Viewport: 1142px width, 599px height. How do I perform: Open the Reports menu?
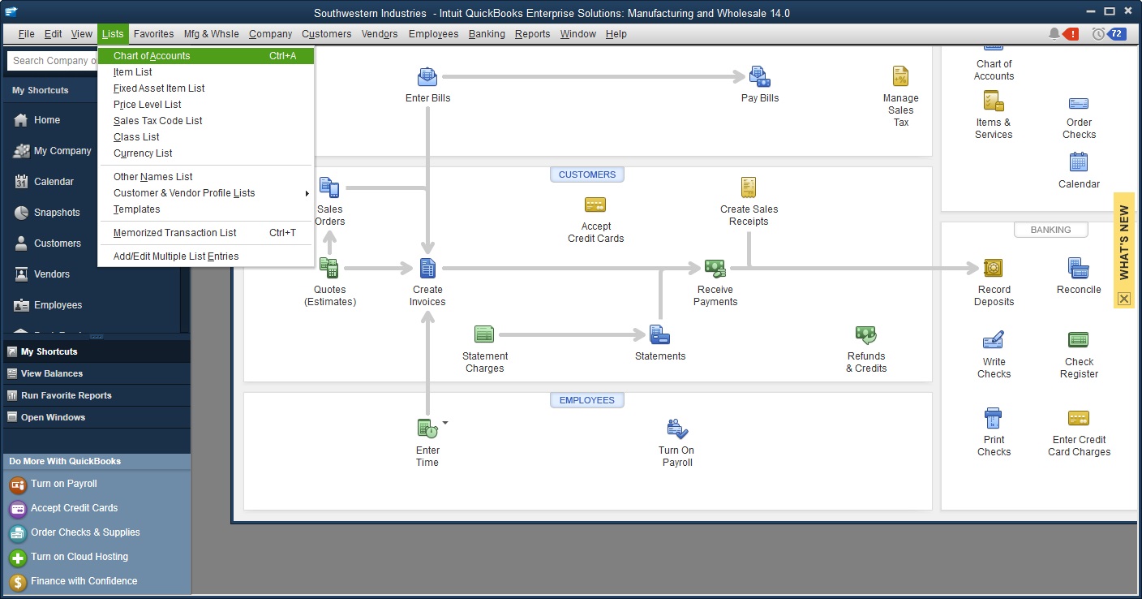coord(532,34)
